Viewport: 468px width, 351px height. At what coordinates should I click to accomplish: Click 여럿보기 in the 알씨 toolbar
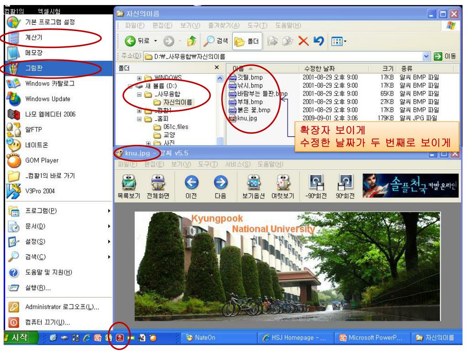282,187
